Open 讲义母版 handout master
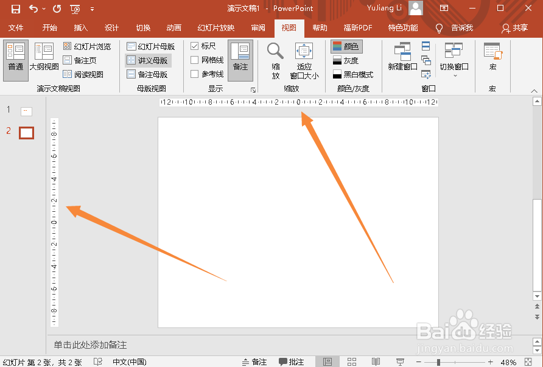The height and width of the screenshot is (367, 543). click(x=147, y=60)
